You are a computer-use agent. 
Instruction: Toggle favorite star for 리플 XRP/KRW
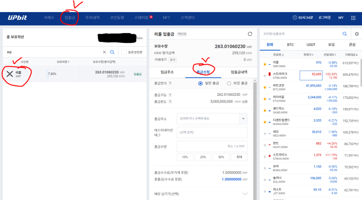click(265, 64)
